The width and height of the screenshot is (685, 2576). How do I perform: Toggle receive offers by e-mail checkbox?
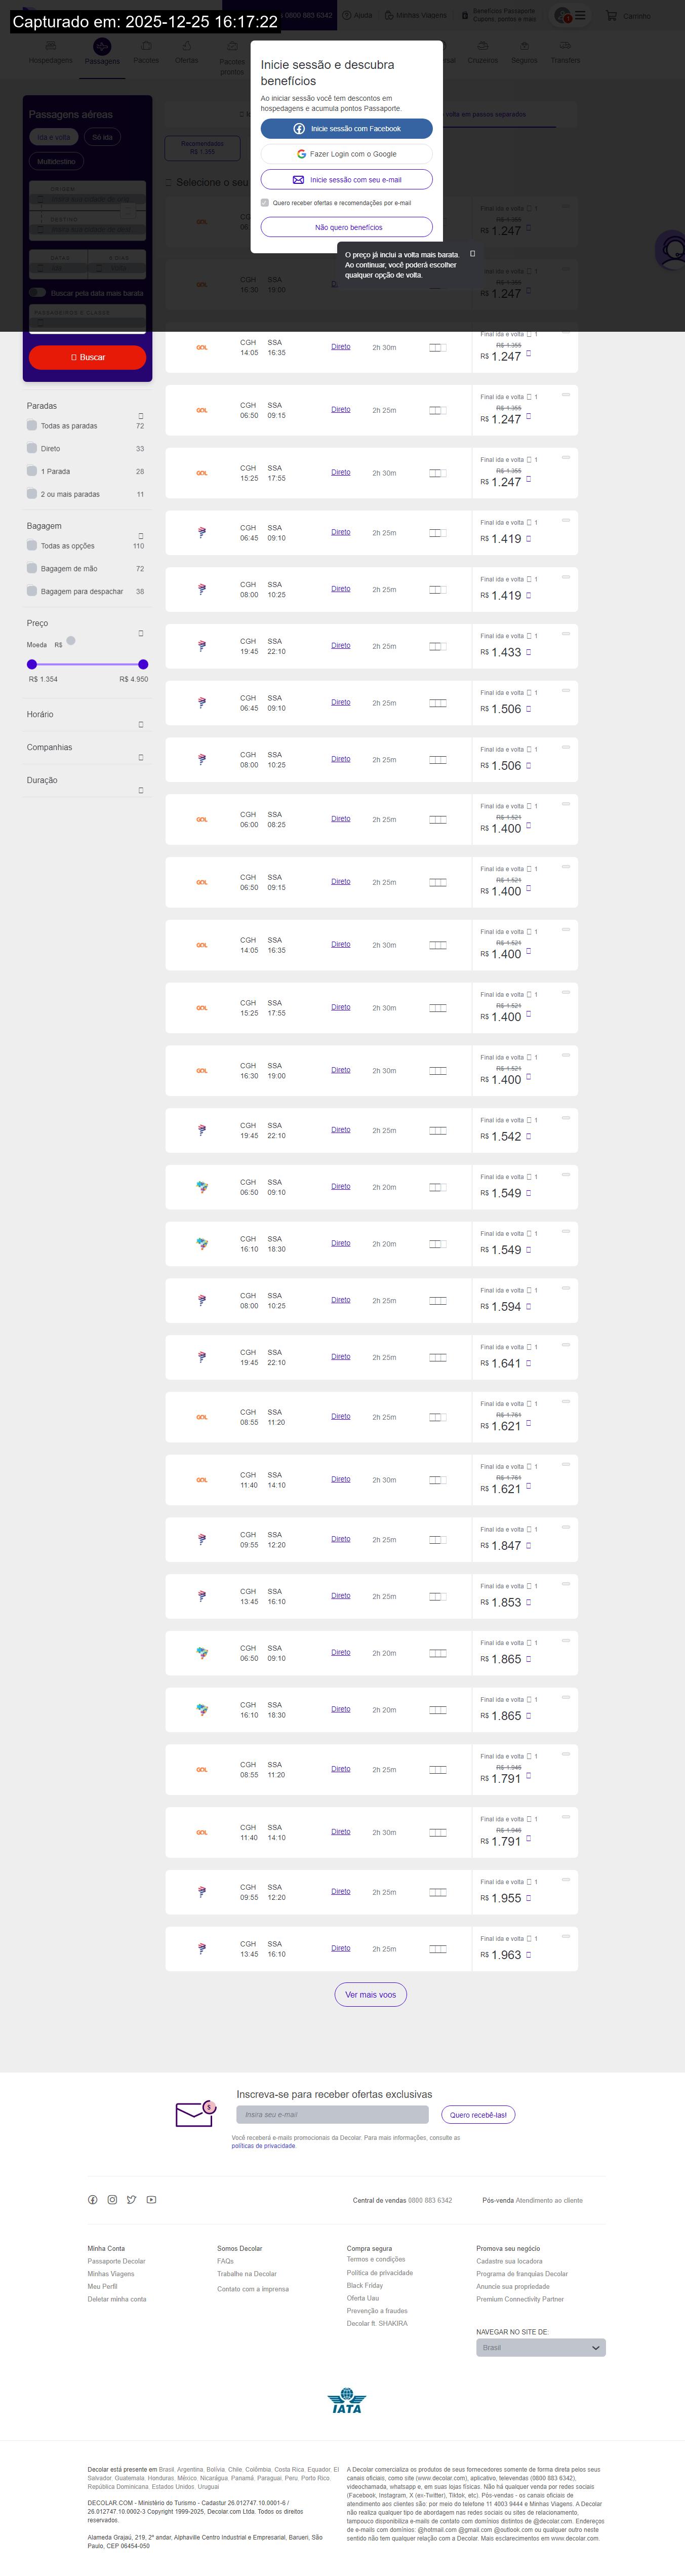point(265,203)
